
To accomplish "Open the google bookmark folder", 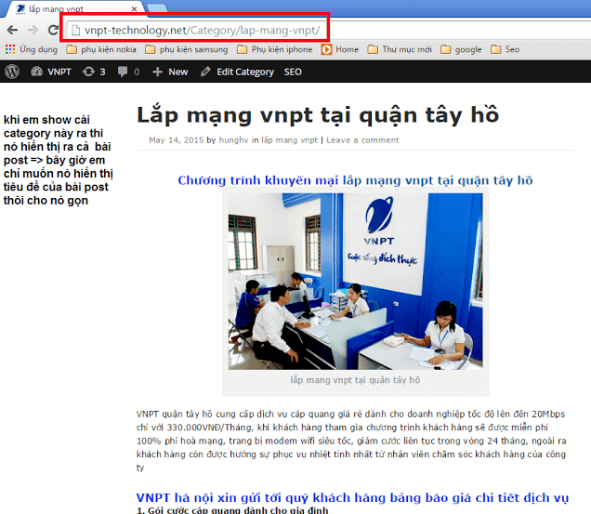I will pyautogui.click(x=461, y=49).
